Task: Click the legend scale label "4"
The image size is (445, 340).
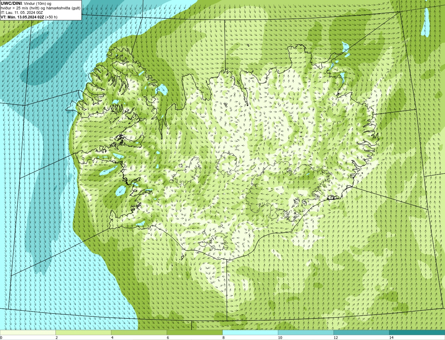Action: tap(112, 338)
